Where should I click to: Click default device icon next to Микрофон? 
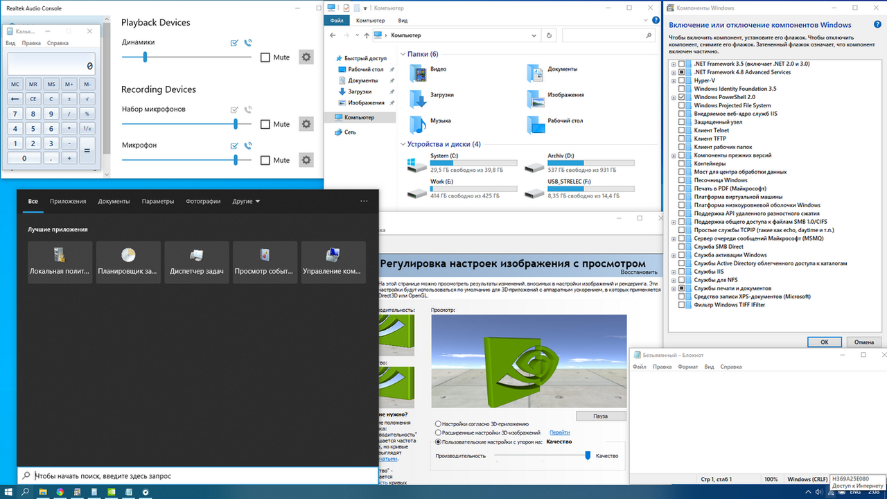235,146
